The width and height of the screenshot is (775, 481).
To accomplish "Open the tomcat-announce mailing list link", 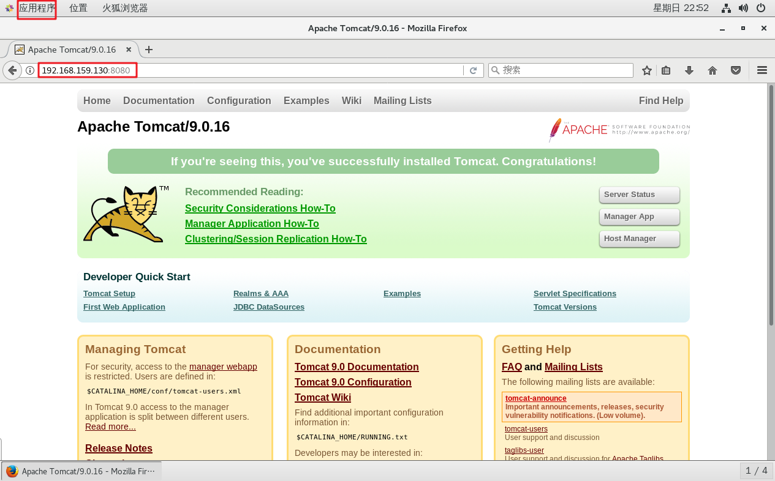I will 535,398.
